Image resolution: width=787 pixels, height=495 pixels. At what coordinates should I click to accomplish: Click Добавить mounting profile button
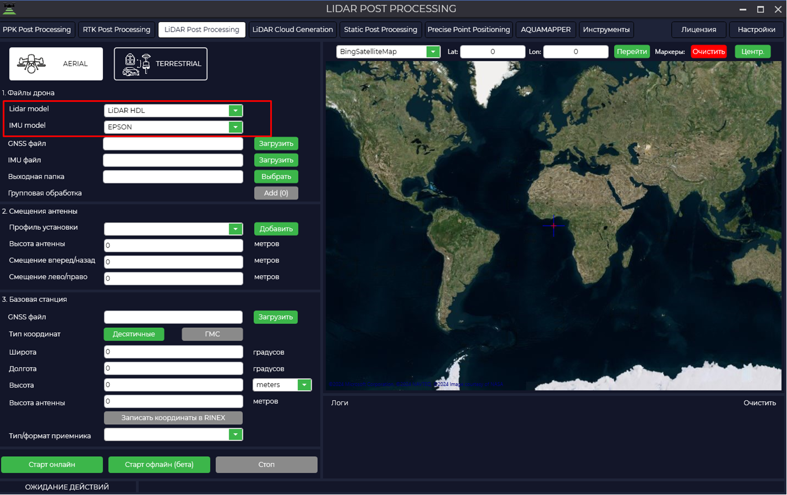point(276,229)
